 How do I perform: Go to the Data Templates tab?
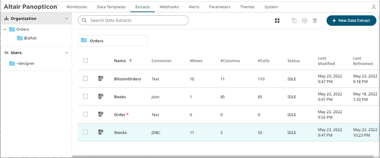pos(111,7)
